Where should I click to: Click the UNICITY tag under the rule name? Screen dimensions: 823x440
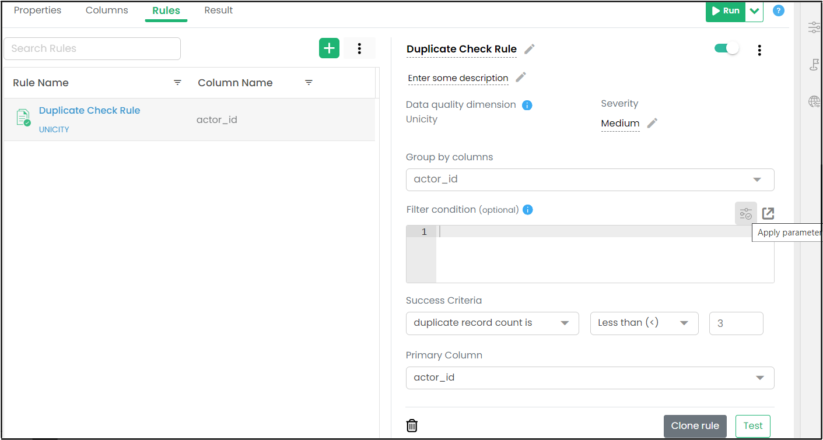[54, 129]
